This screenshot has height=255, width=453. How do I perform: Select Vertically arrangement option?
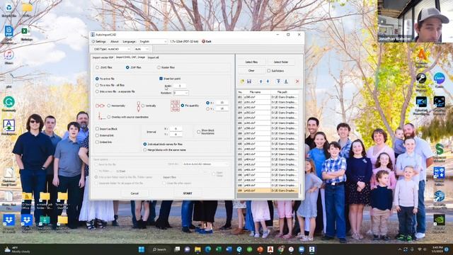pos(143,106)
